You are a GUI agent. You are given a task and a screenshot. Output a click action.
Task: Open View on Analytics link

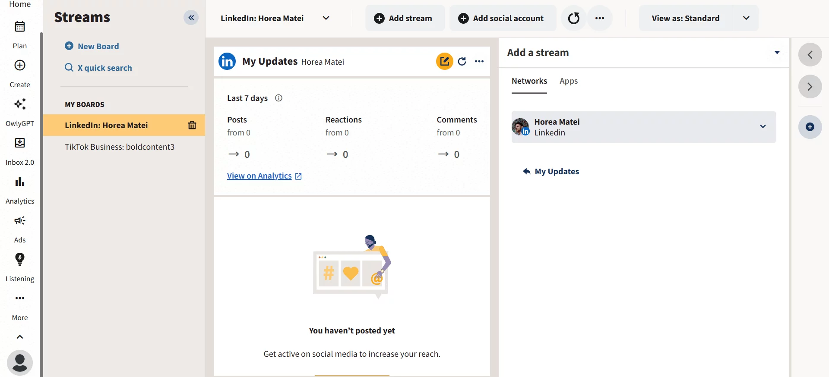pos(264,176)
